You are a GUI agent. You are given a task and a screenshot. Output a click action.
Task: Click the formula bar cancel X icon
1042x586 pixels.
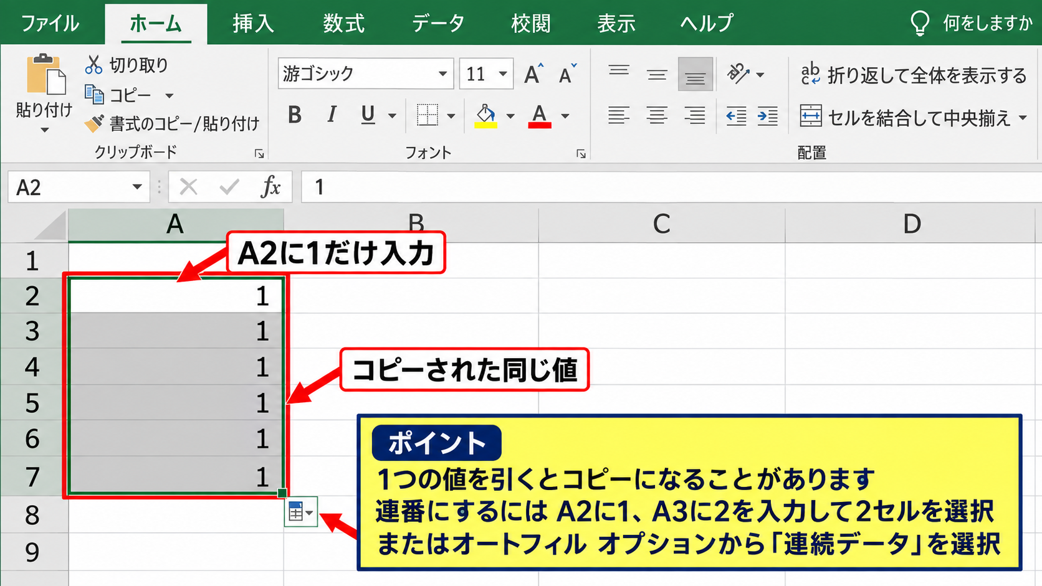[188, 187]
